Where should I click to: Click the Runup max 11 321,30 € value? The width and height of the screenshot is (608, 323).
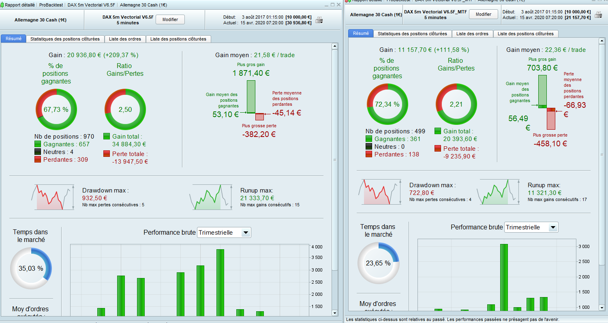point(545,193)
